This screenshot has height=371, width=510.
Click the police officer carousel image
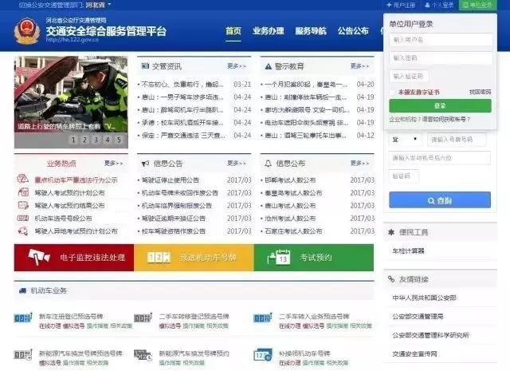(x=71, y=94)
